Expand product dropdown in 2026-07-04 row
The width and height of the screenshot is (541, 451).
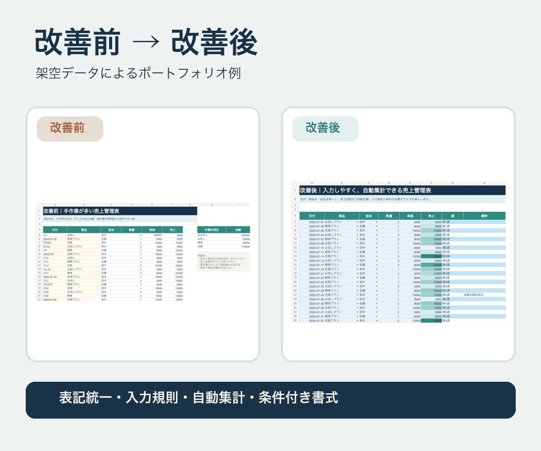[357, 235]
